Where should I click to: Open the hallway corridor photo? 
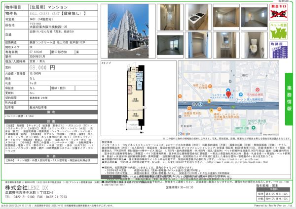pyautogui.click(x=170, y=17)
